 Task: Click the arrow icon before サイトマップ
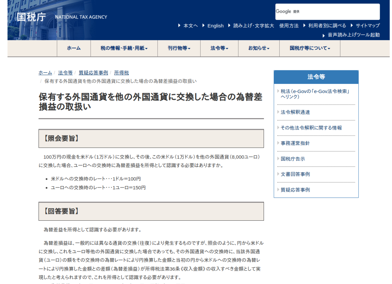(x=352, y=25)
